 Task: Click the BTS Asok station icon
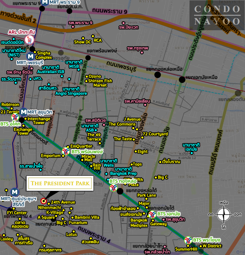click(15, 117)
